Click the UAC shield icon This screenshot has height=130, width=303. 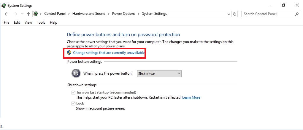[x=69, y=53]
